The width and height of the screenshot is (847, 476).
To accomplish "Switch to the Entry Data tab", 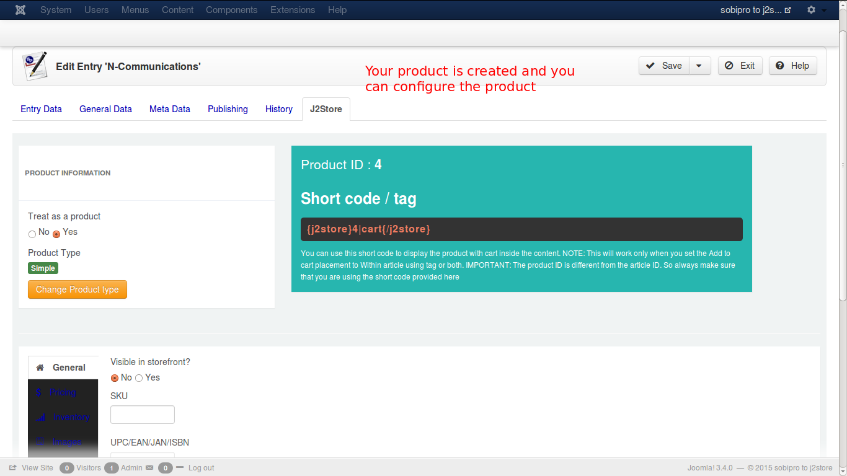I will tap(42, 109).
